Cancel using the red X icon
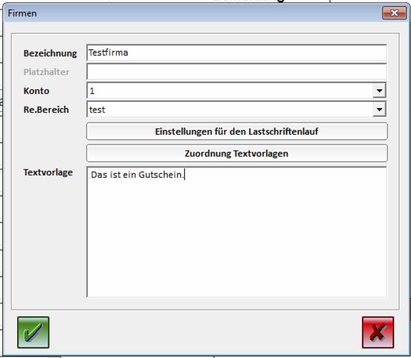This screenshot has width=411, height=358. pos(378,332)
